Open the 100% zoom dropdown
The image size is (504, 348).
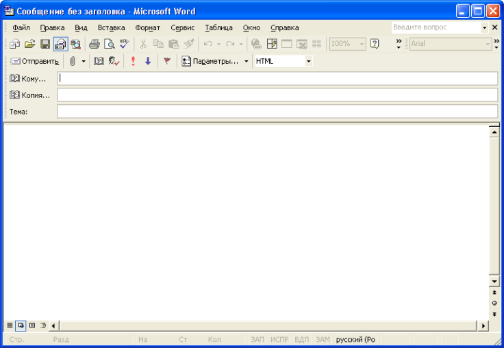[x=362, y=44]
